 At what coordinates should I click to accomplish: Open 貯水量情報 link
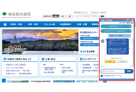(x=86, y=65)
